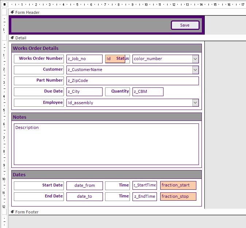Select the Form Footer section bar

[x=127, y=212]
